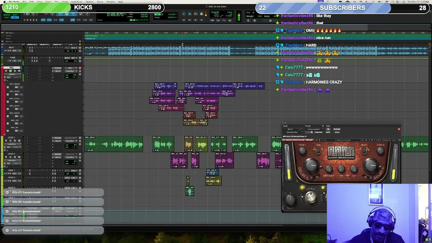Screen dimensions: 432x243
Task: Toggle the HP/LP link button
Action: click(348, 175)
